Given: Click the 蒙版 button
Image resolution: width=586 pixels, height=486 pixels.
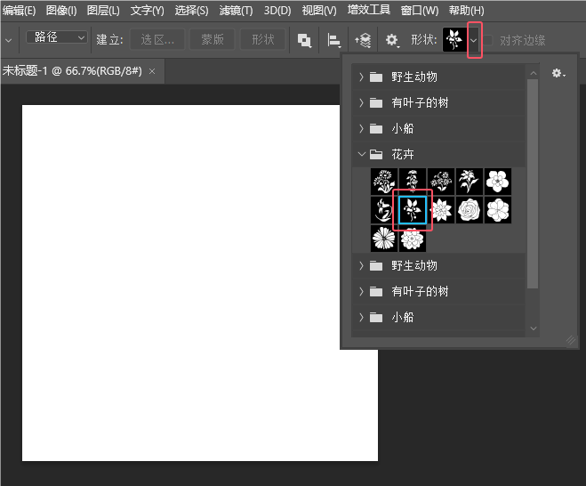Looking at the screenshot, I should click(x=213, y=40).
